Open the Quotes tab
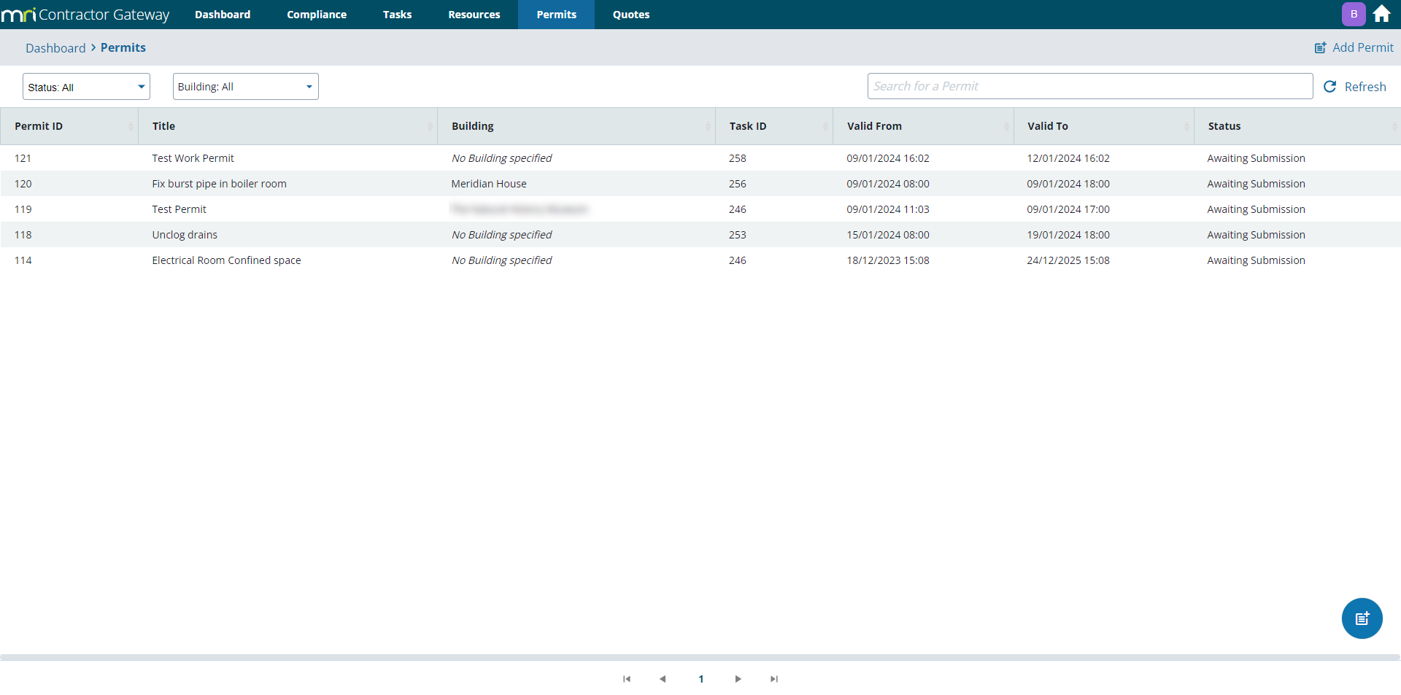Screen dimensions: 1401x695 [x=630, y=15]
